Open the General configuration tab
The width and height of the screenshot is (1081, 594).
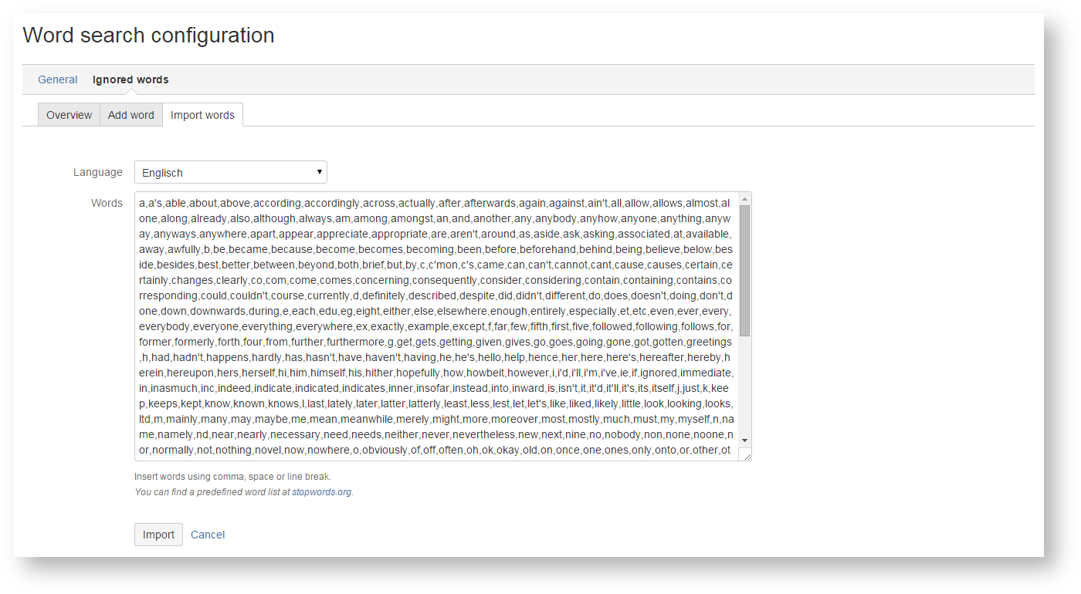point(57,79)
